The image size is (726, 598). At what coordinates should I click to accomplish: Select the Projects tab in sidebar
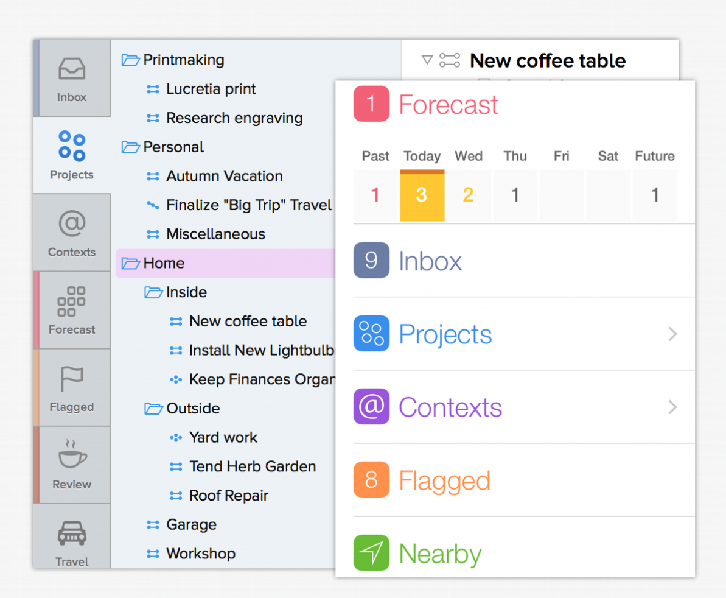72,155
